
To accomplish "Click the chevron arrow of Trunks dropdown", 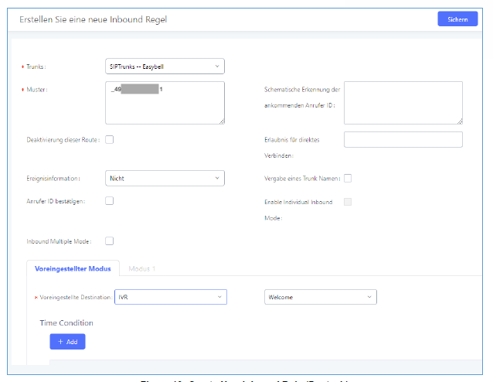I will coord(216,67).
